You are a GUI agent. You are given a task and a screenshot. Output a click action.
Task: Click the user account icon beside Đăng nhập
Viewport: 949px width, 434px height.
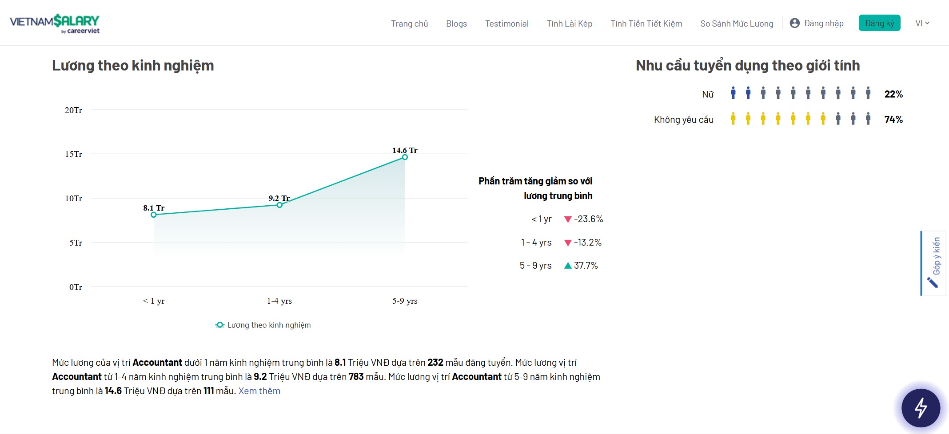click(x=794, y=23)
